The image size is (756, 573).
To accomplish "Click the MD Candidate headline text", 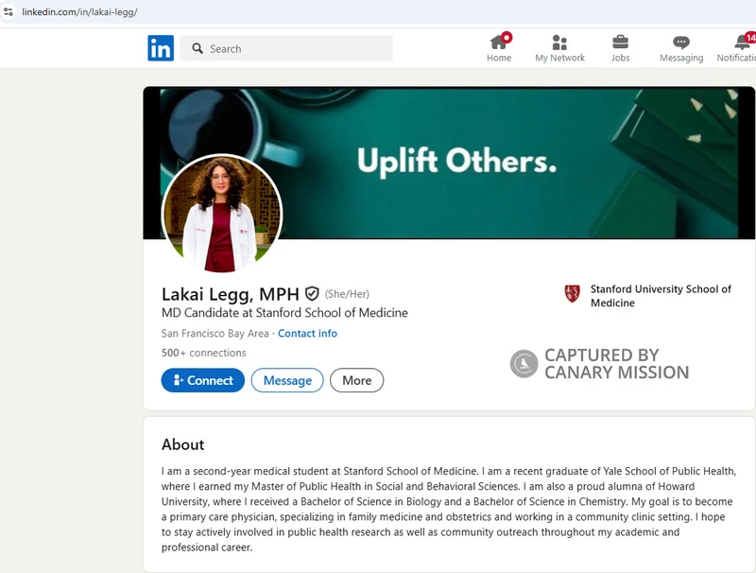I will pos(284,313).
